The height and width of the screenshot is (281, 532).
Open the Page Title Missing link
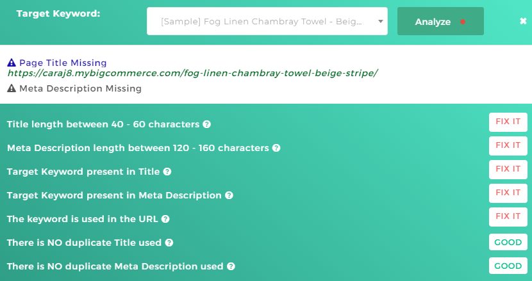pyautogui.click(x=63, y=63)
